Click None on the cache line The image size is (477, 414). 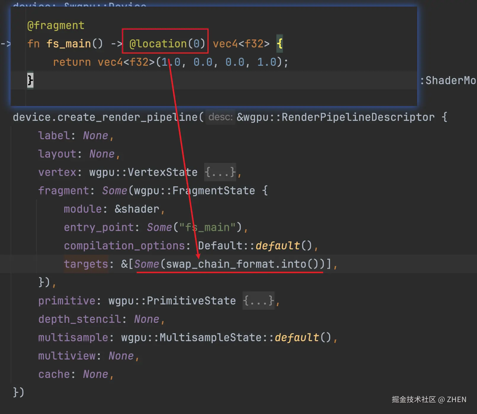pyautogui.click(x=96, y=374)
